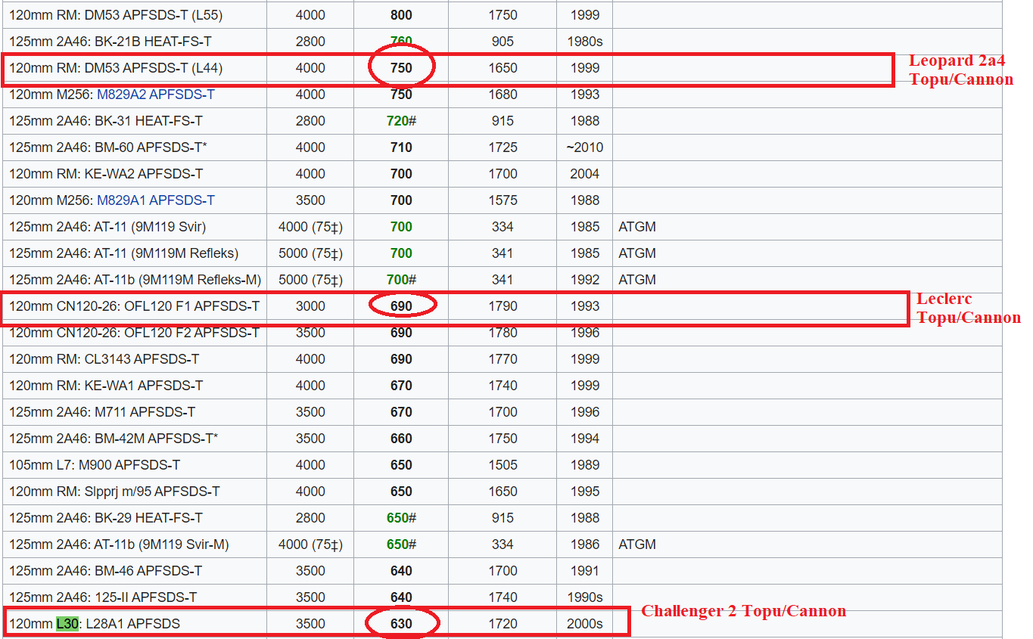Select the year cell 1995
1033x639 pixels.
pos(585,492)
